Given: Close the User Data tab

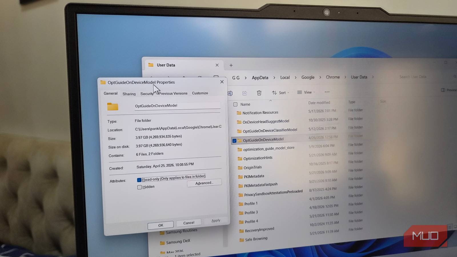Looking at the screenshot, I should tap(217, 65).
